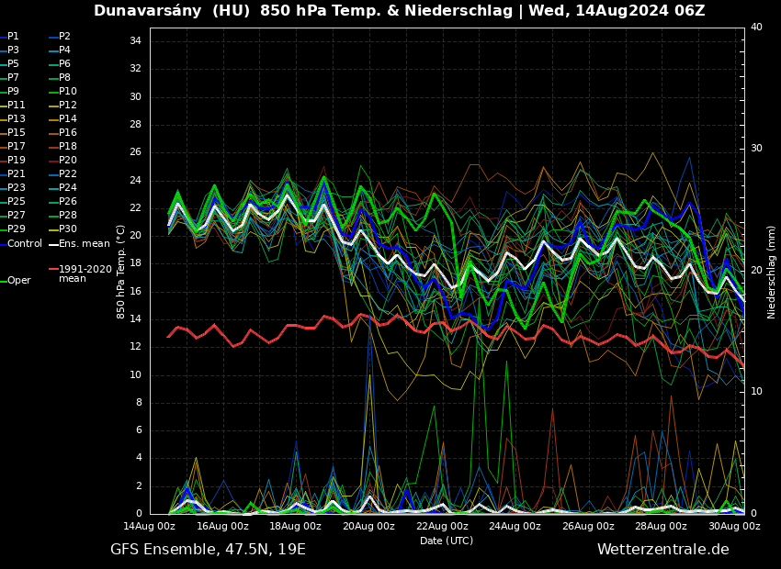Select the P19 legend entry
The width and height of the screenshot is (781, 569).
coord(16,161)
